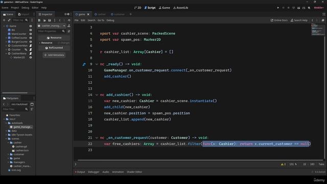Screen dimensions: 327x184
Task: Toggle visibility of the CoffeeCounter node
Action: pos(31,38)
